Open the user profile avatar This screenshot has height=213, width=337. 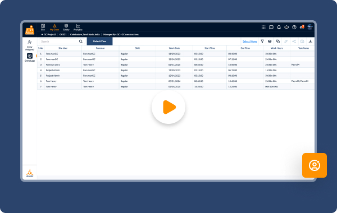coord(310,27)
